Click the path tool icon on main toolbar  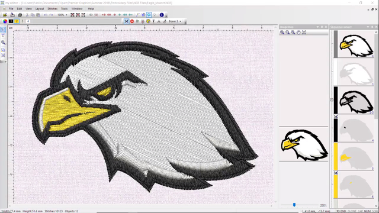coord(138,15)
